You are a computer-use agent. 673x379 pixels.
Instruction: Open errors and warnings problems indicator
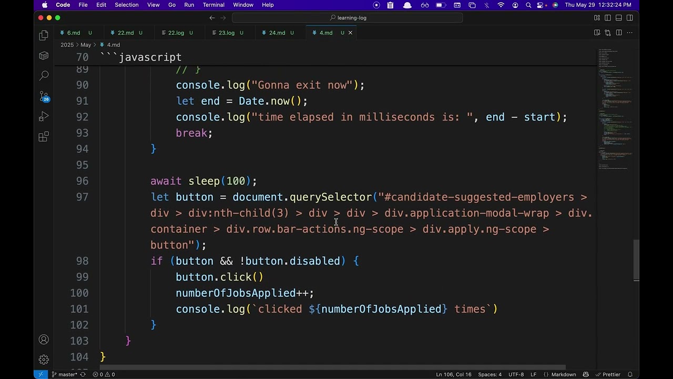point(104,374)
